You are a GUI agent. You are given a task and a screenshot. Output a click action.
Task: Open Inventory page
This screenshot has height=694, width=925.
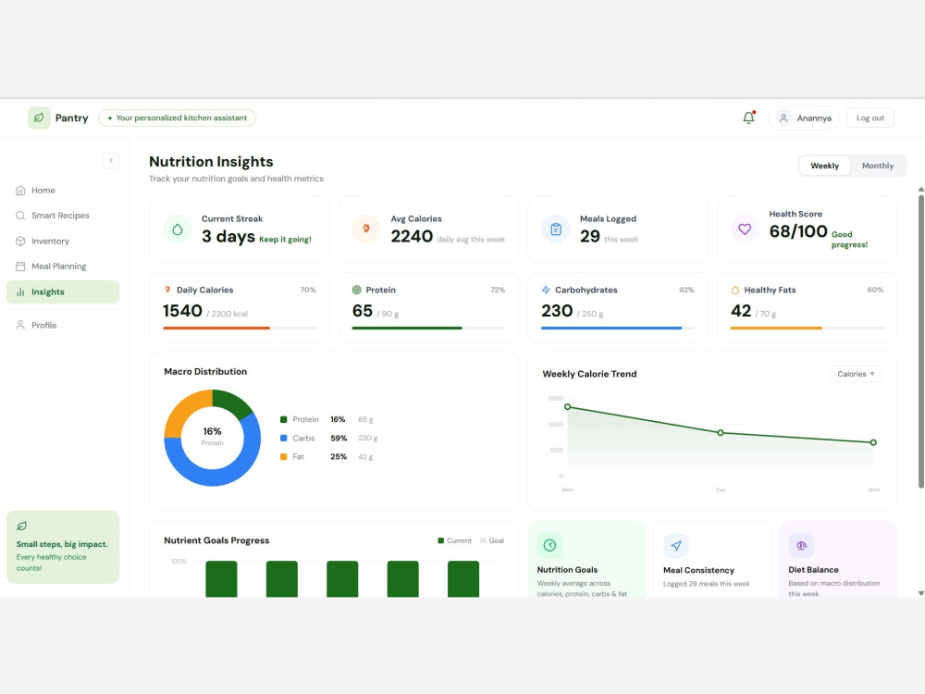pos(63,241)
